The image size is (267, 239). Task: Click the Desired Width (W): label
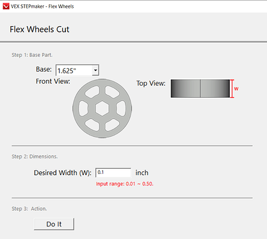point(63,173)
